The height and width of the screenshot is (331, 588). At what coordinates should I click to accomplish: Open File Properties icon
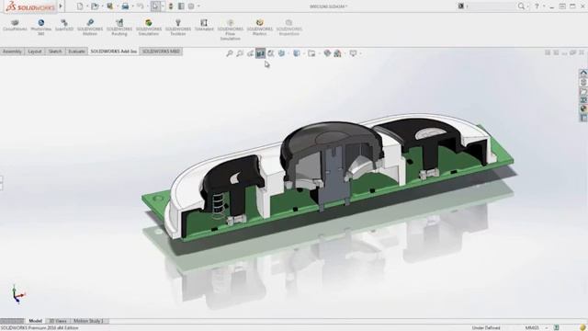point(181,6)
